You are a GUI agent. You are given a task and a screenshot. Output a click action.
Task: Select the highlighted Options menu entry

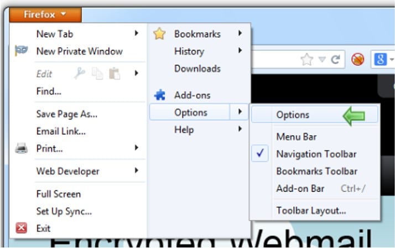[x=190, y=112]
